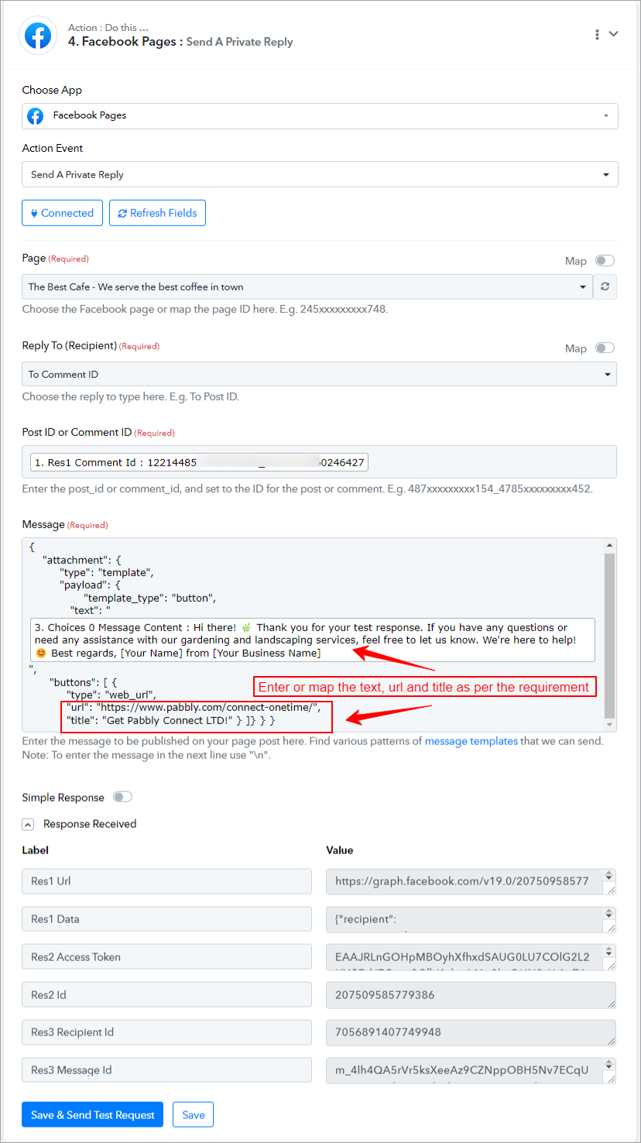
Task: Click the Res1 Url value stepper arrows
Action: (x=610, y=876)
